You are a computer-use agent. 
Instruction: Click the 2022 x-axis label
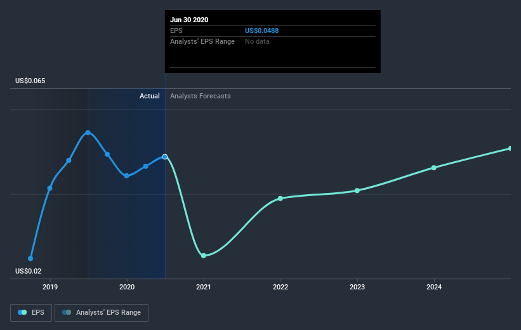280,287
